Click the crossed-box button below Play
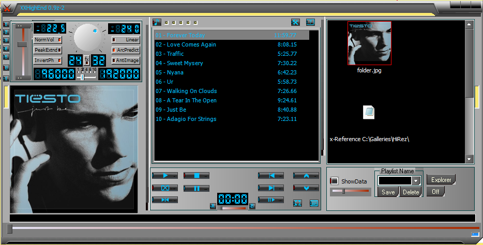This screenshot has height=245, width=483. [x=165, y=188]
